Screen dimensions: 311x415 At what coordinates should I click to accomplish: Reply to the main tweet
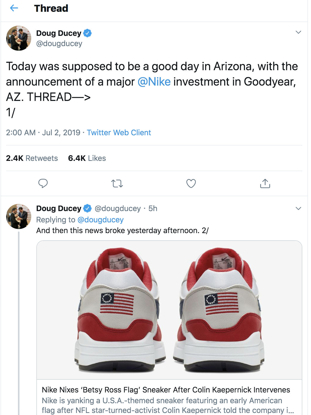tap(43, 183)
